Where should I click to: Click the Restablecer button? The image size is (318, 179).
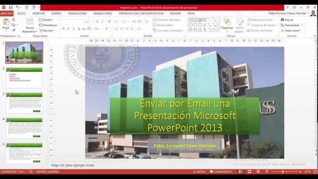coord(48,25)
